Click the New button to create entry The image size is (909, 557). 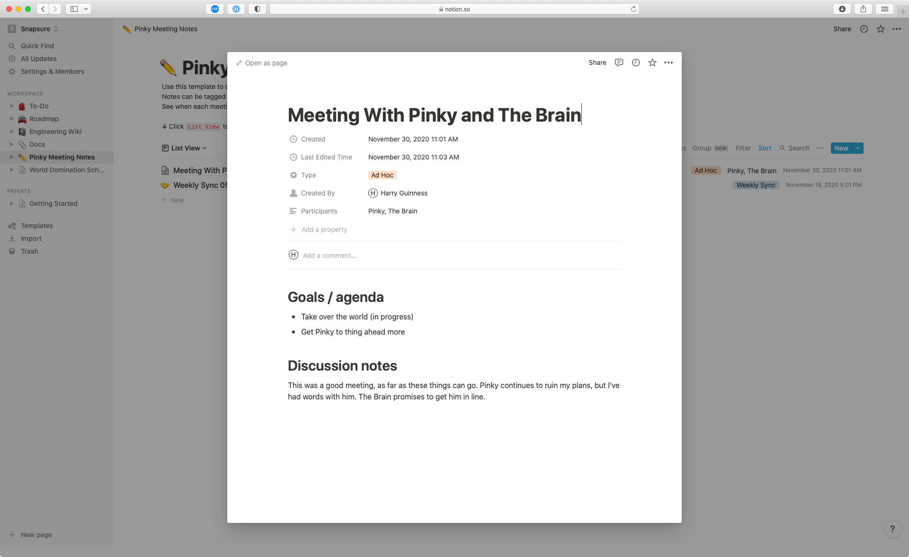tap(841, 148)
